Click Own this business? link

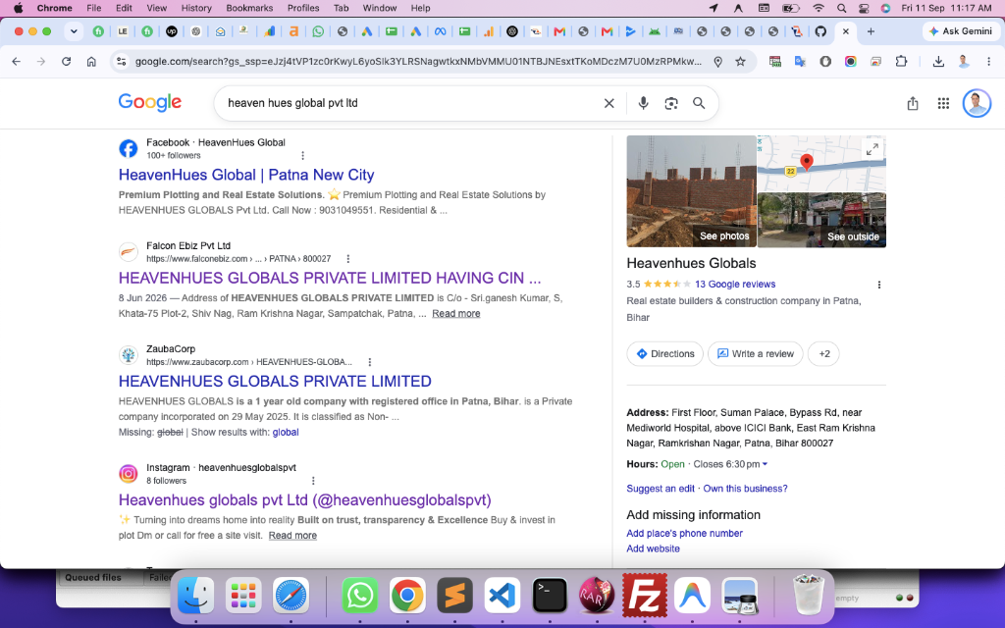[x=745, y=489]
